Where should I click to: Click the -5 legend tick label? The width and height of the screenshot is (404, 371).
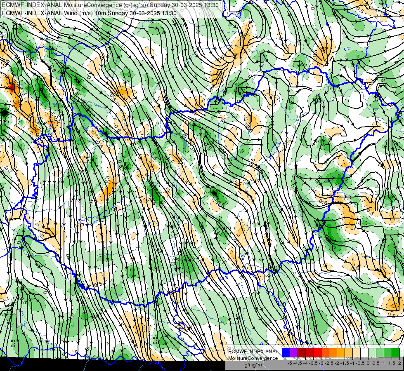[x=290, y=363]
